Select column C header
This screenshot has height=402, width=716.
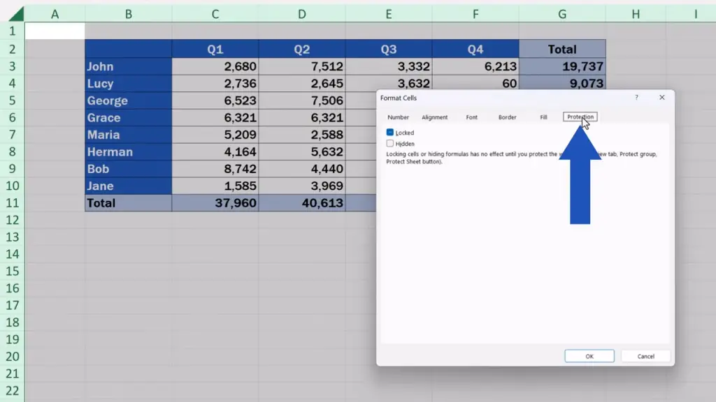[x=215, y=14]
